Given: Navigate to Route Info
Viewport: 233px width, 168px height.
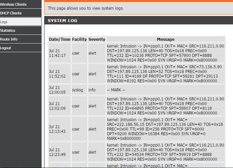Looking at the screenshot, I should 9,39.
